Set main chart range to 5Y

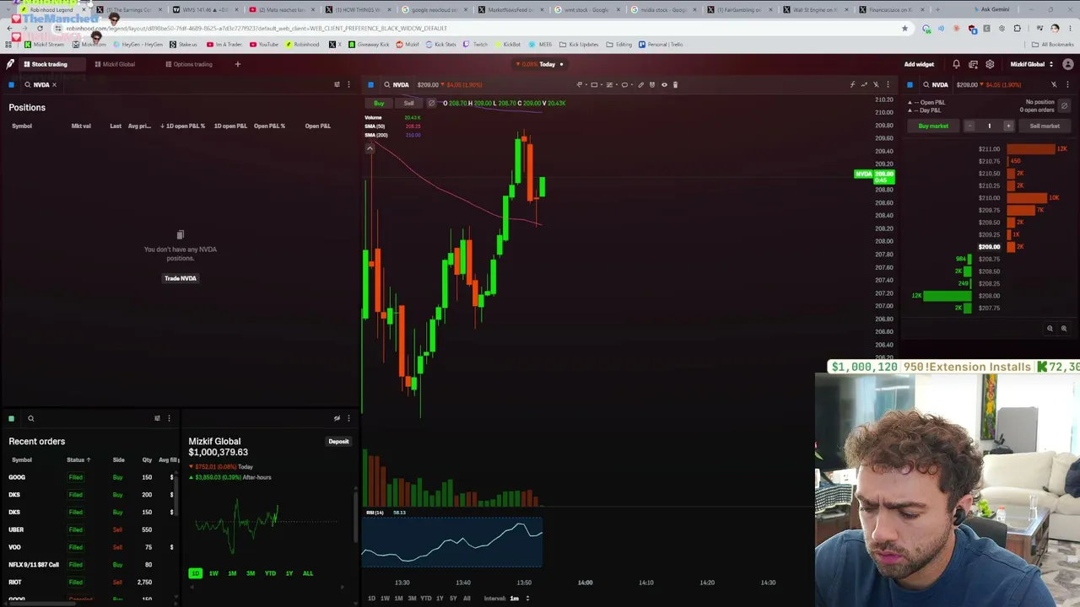(453, 599)
